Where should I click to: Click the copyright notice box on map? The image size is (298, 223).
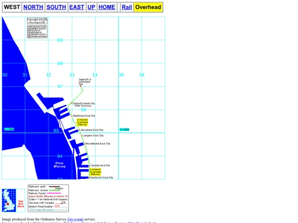(x=37, y=21)
